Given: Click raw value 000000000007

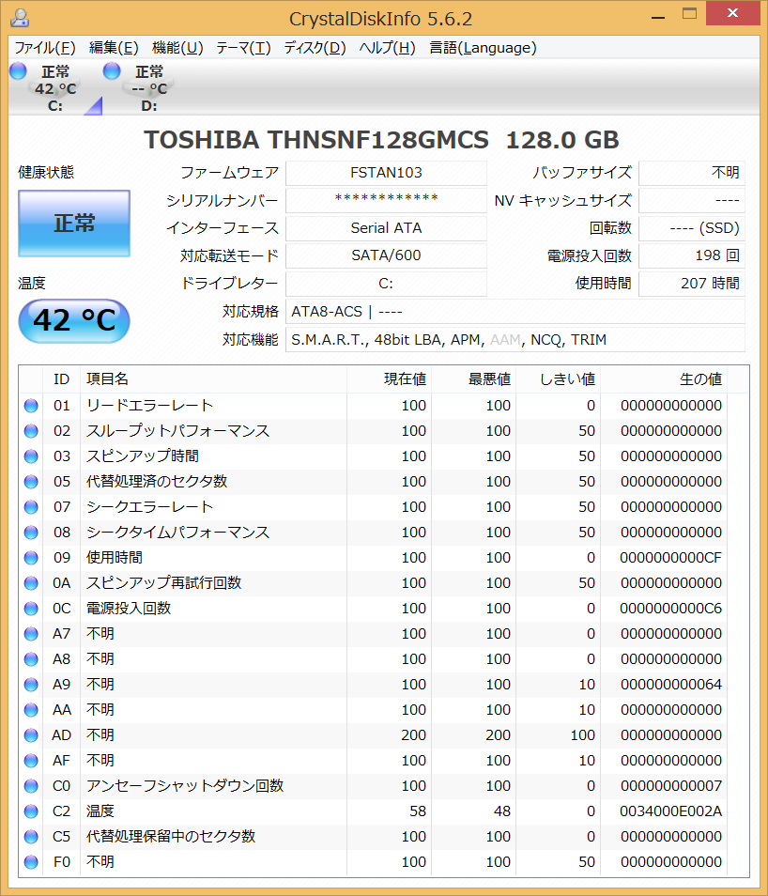Looking at the screenshot, I should coord(671,786).
